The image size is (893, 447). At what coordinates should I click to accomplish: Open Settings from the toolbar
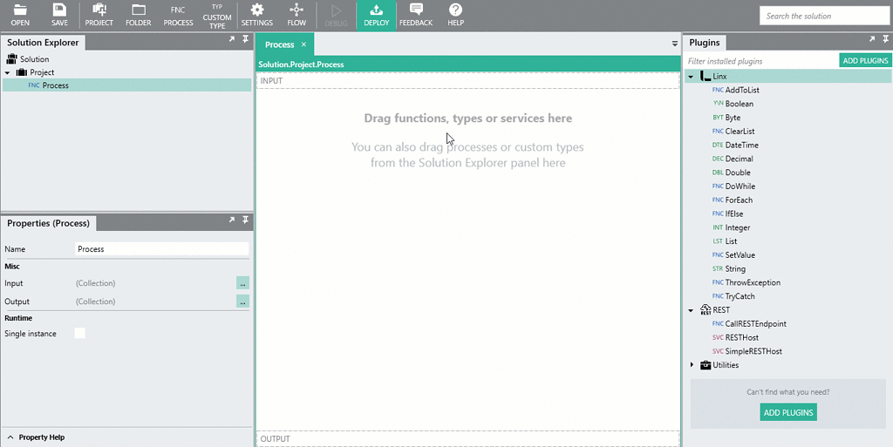(x=257, y=16)
